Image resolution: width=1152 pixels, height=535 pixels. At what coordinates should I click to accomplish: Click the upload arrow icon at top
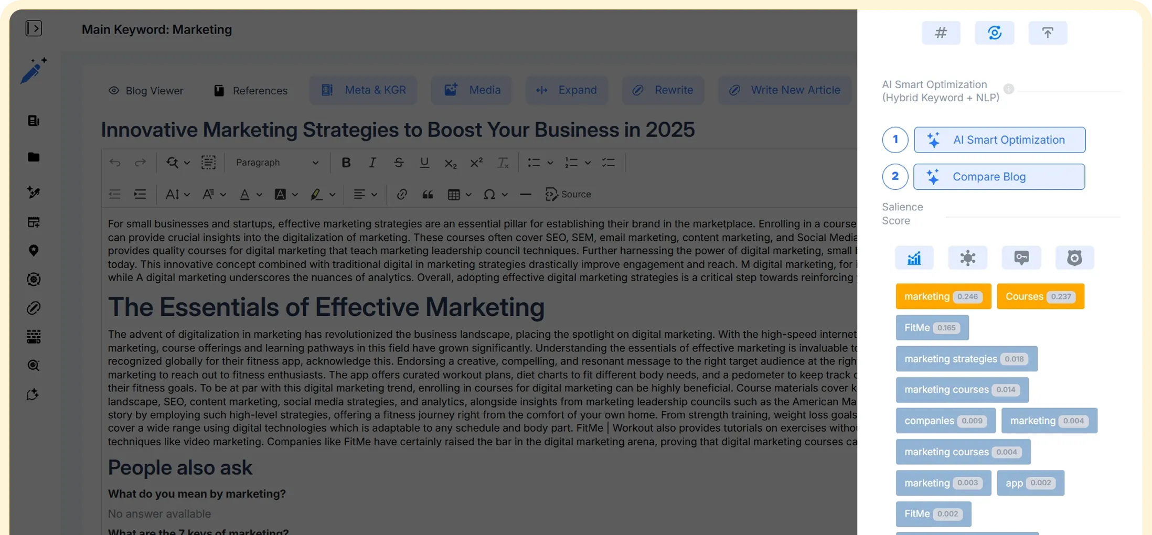[1048, 33]
